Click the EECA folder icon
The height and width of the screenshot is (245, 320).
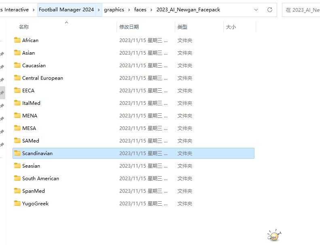tap(17, 90)
